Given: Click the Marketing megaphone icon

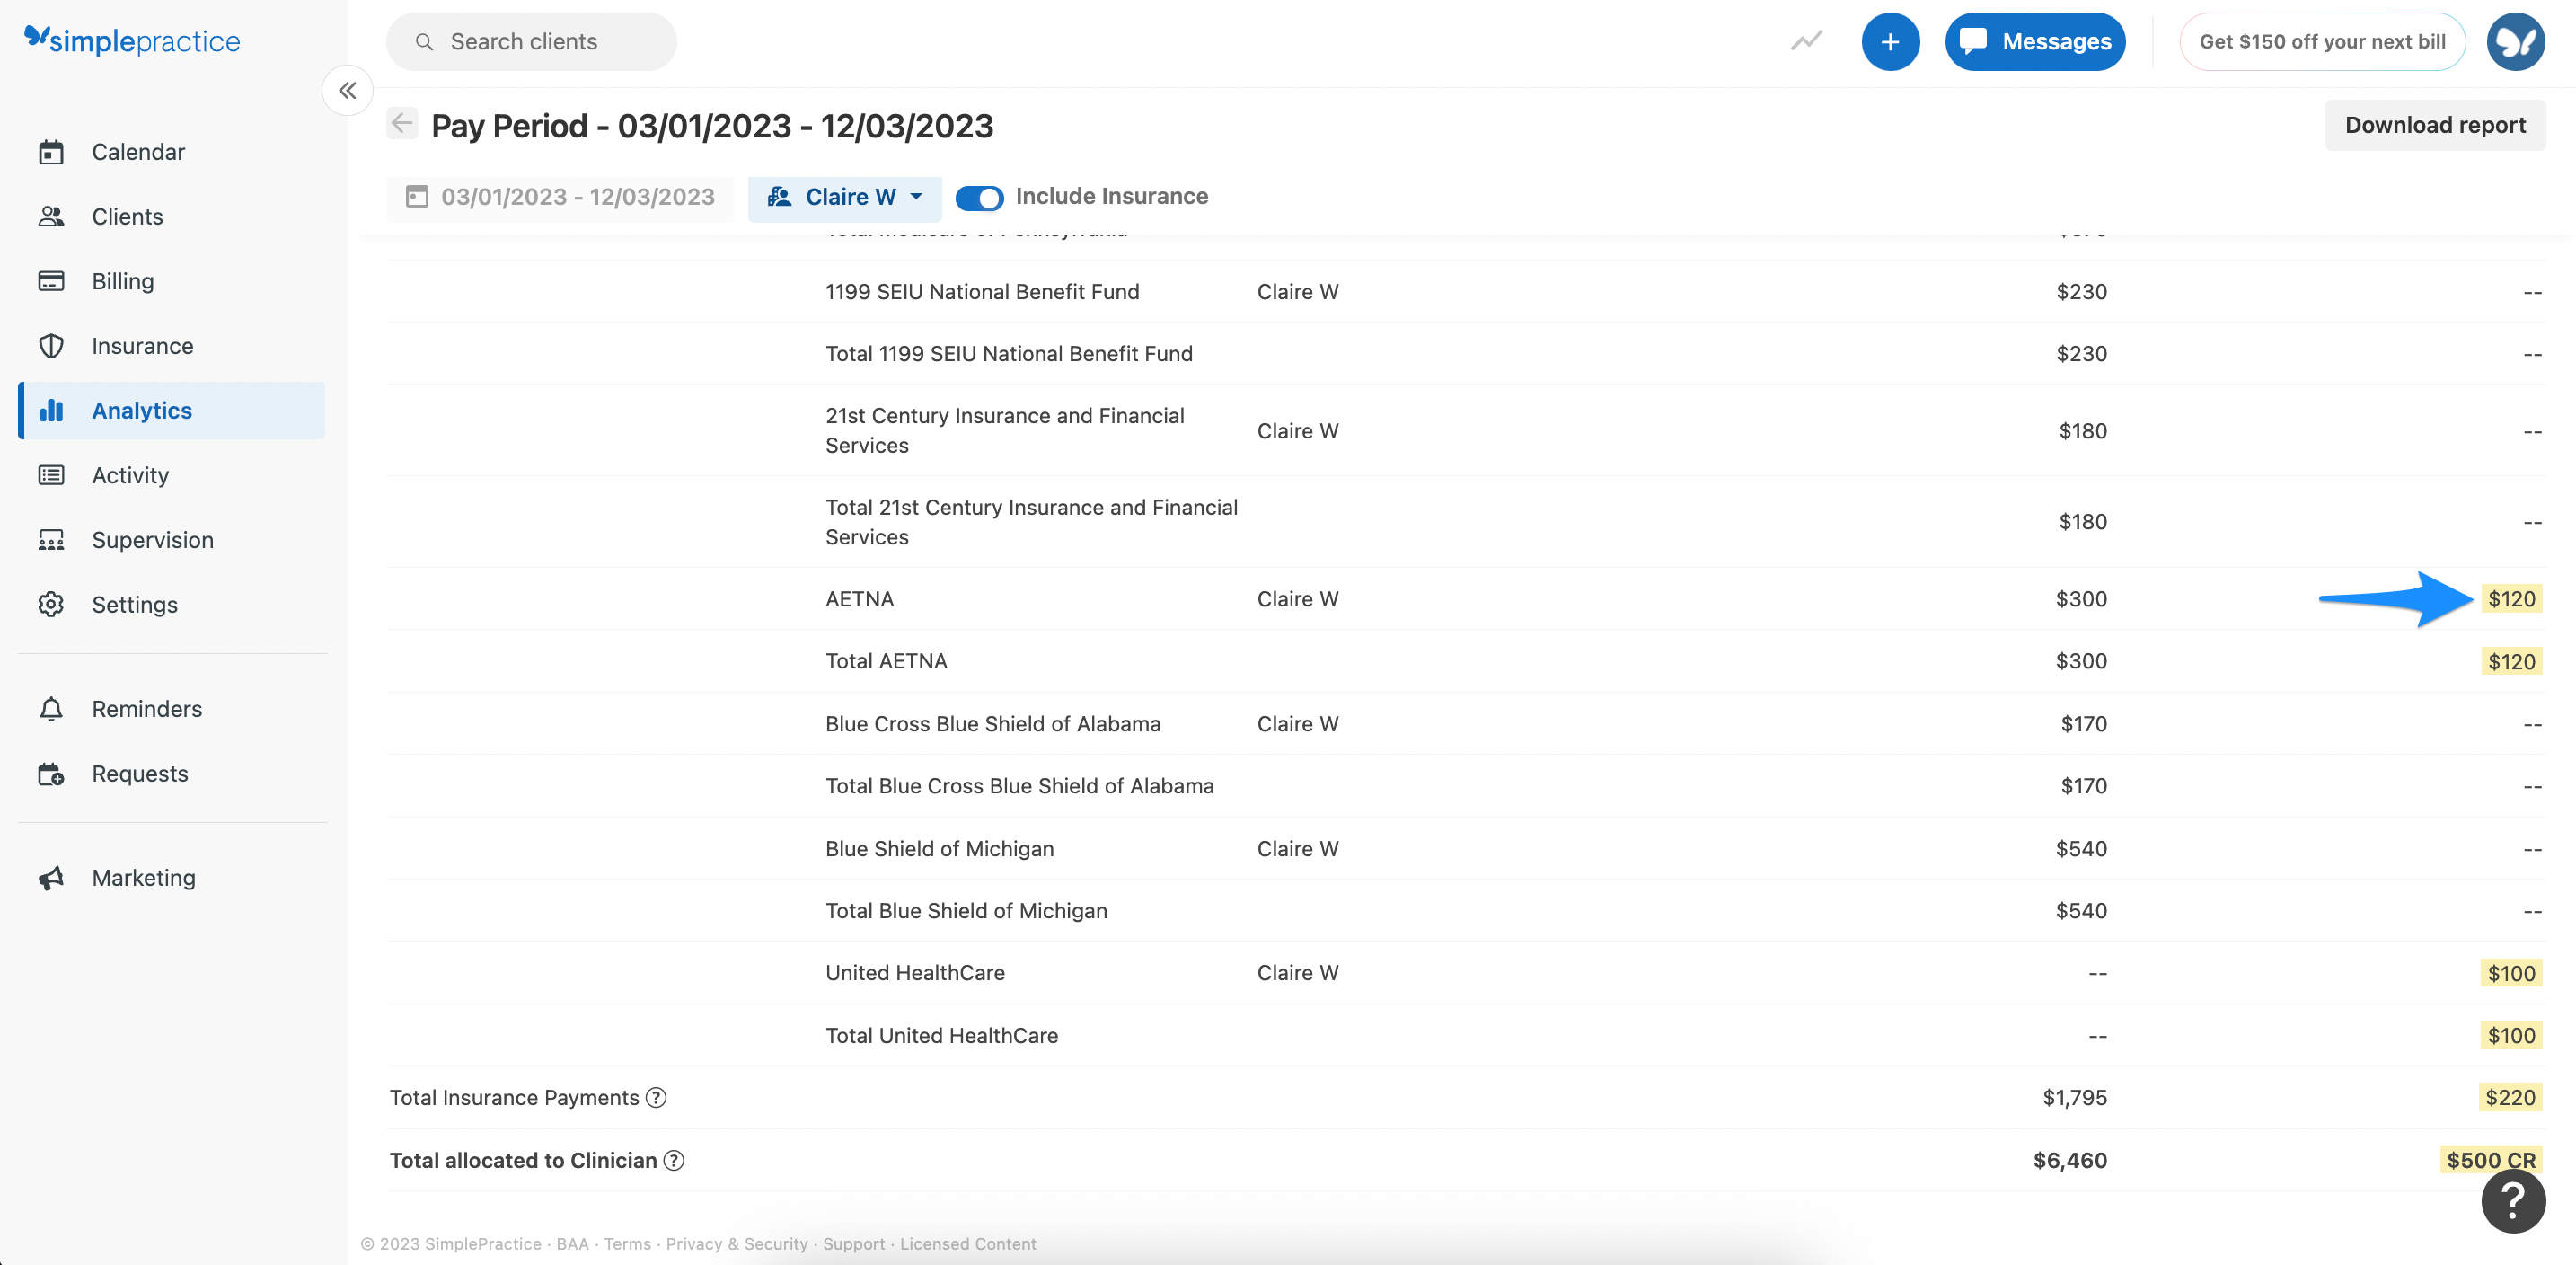Looking at the screenshot, I should point(52,877).
